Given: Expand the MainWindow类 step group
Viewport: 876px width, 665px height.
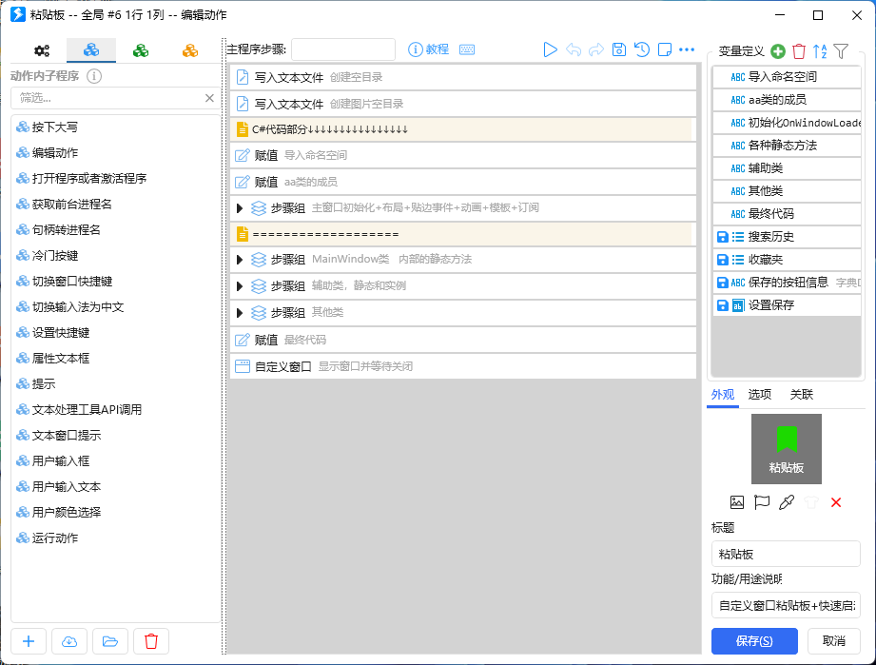Looking at the screenshot, I should tap(240, 260).
